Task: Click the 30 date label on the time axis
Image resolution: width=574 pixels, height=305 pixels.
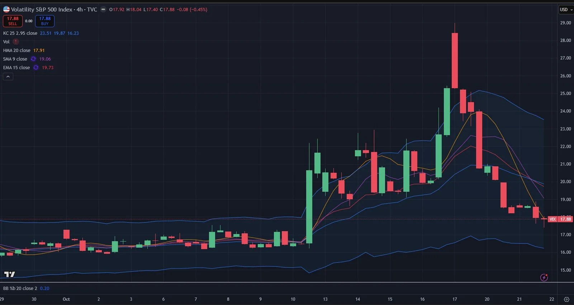Action: click(x=34, y=299)
